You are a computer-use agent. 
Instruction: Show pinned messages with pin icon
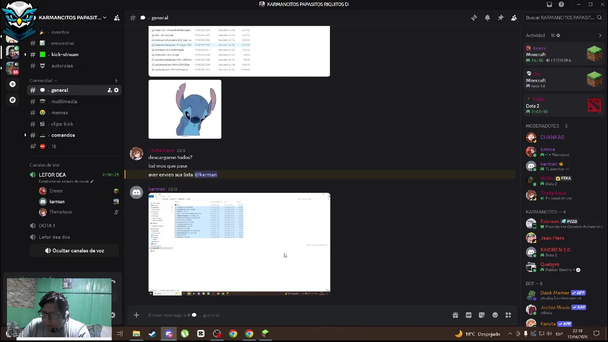pos(501,18)
